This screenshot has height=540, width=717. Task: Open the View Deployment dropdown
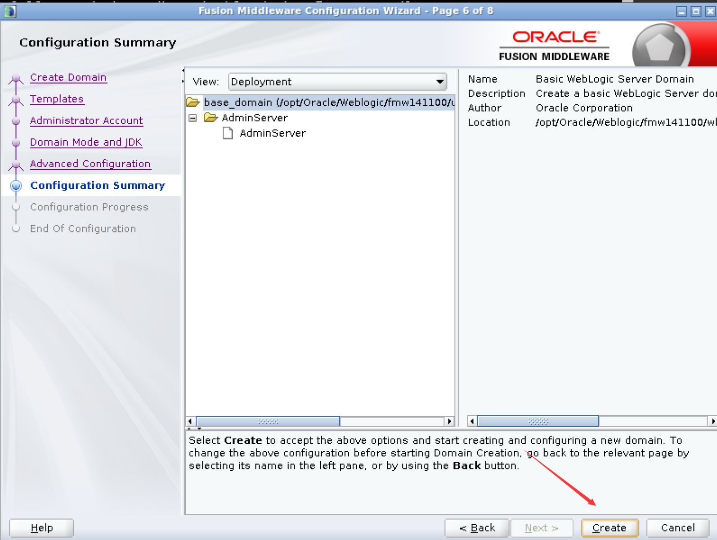pyautogui.click(x=337, y=82)
